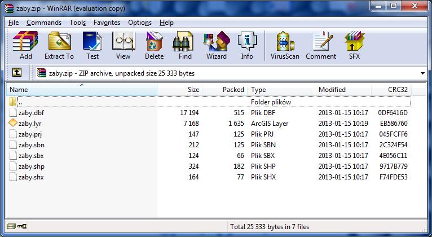Select the file zaby.sbn
Screen dimensions: 432x237
32,145
